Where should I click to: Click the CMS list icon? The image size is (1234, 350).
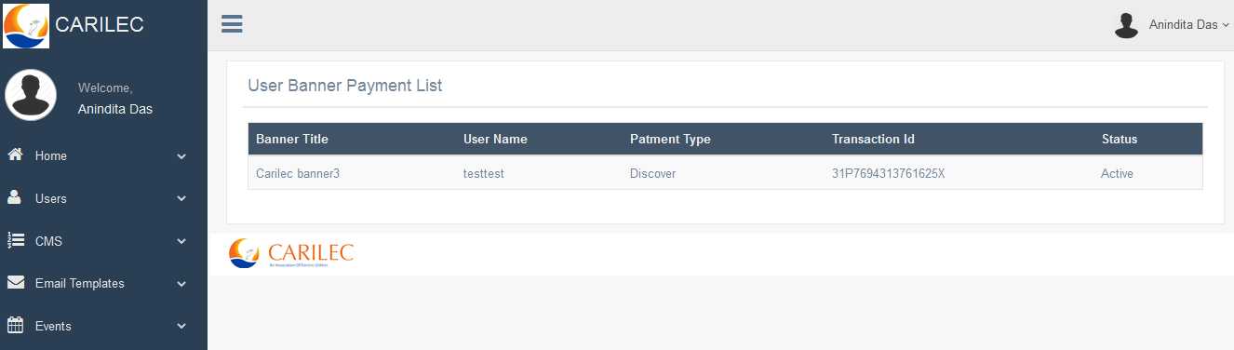pyautogui.click(x=15, y=241)
